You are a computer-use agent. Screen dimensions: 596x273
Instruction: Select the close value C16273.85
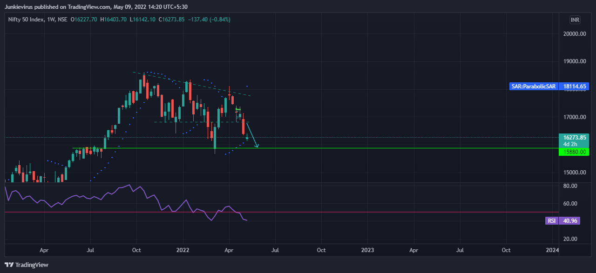pyautogui.click(x=172, y=20)
